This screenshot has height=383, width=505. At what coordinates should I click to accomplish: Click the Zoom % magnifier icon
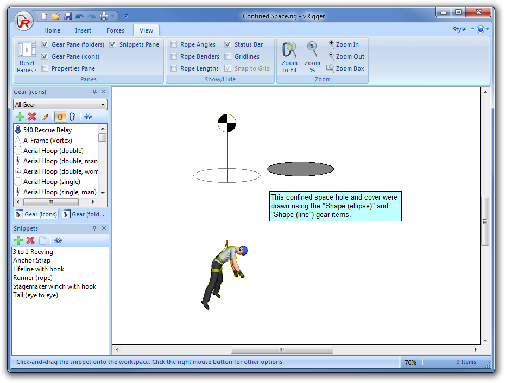(x=312, y=50)
